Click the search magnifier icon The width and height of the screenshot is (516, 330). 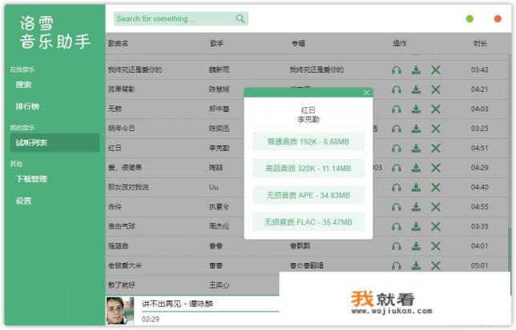tap(240, 18)
